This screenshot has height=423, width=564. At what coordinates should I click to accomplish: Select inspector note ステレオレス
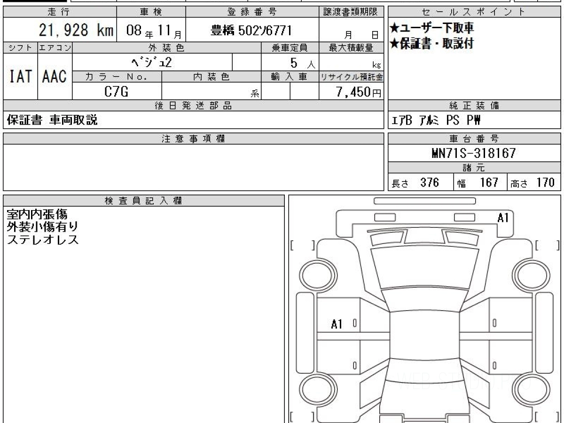[43, 240]
